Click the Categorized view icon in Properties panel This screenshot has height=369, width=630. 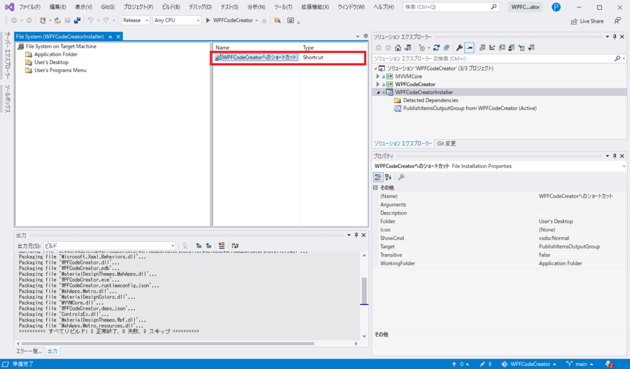tap(378, 177)
